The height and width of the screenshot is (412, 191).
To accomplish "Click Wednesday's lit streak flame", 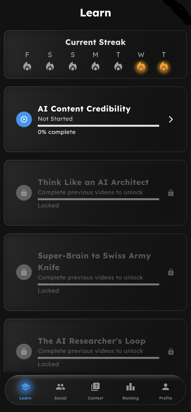I will point(141,66).
